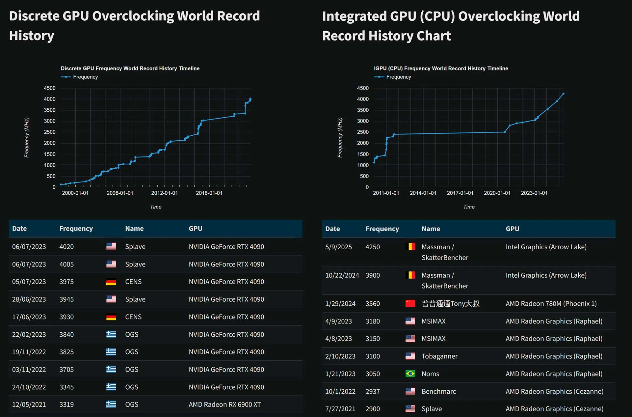Click the AMD Radeon RX 6900 XT entry

[224, 404]
